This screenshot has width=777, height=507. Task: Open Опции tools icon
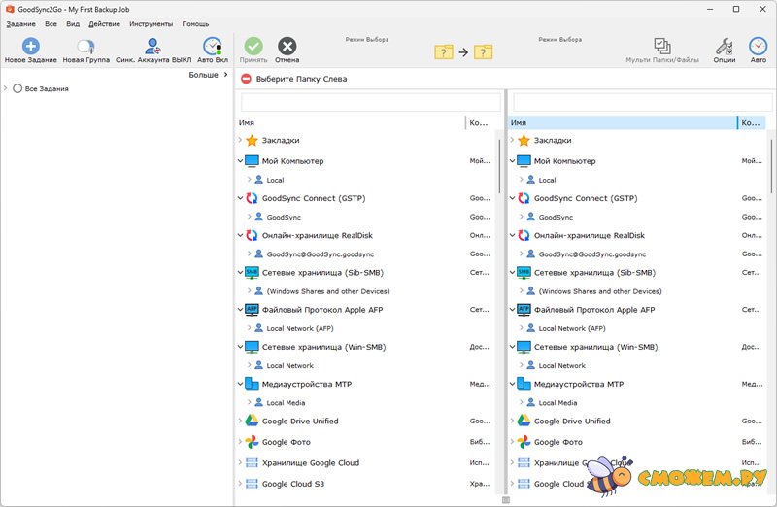coord(724,46)
